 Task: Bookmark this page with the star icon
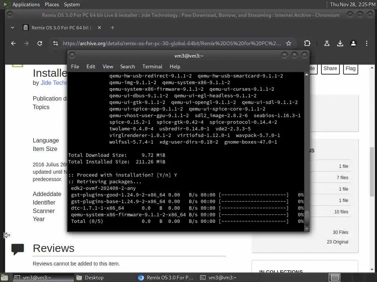[289, 43]
